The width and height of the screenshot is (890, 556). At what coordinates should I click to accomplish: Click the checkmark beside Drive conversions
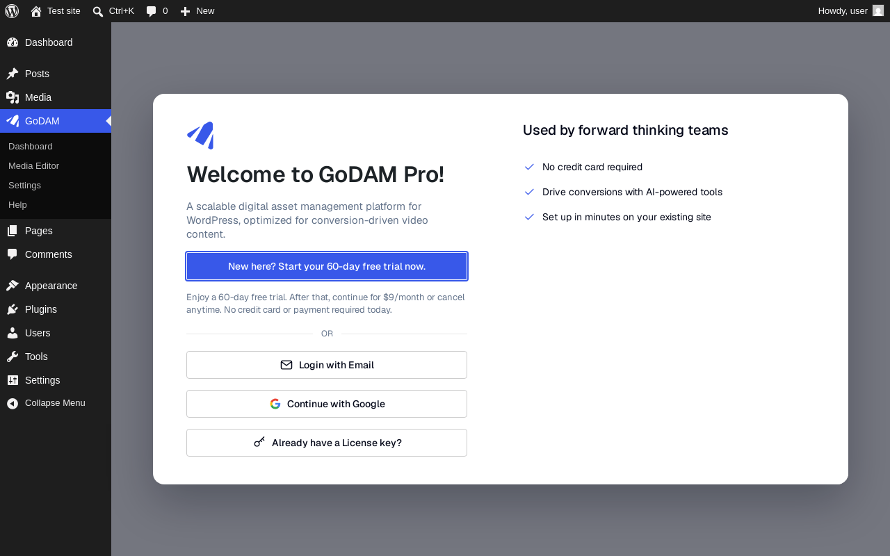[x=529, y=192]
